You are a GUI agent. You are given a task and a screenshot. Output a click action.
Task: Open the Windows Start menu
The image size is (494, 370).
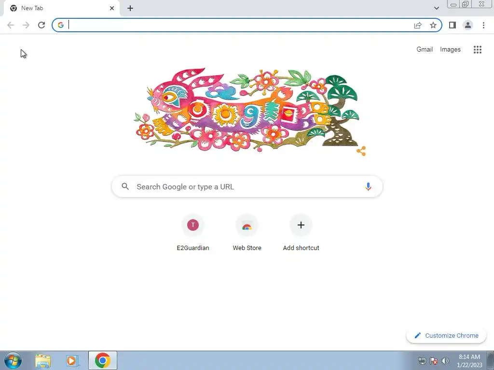[x=13, y=360]
